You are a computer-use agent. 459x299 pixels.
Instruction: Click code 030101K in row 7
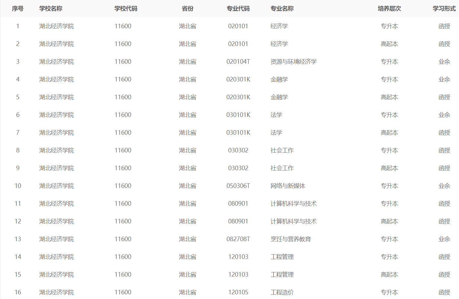click(x=238, y=133)
